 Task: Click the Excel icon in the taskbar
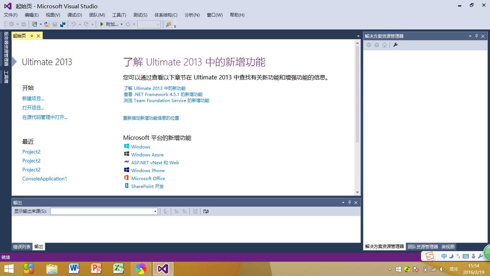[119, 269]
